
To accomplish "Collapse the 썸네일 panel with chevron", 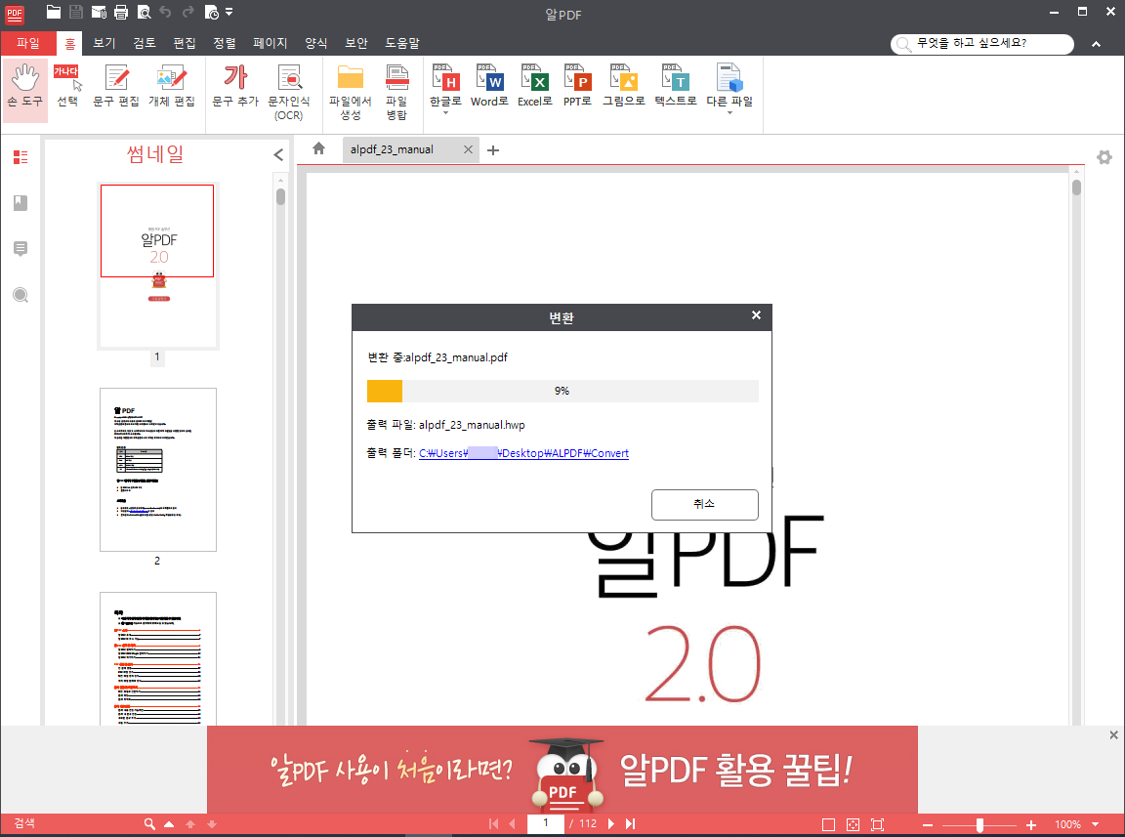I will click(x=278, y=154).
